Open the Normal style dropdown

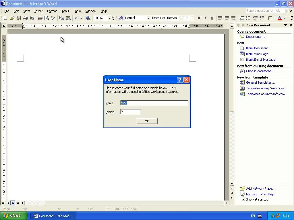148,18
